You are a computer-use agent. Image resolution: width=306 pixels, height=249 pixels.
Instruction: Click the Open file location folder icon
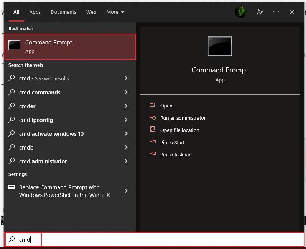pos(153,130)
